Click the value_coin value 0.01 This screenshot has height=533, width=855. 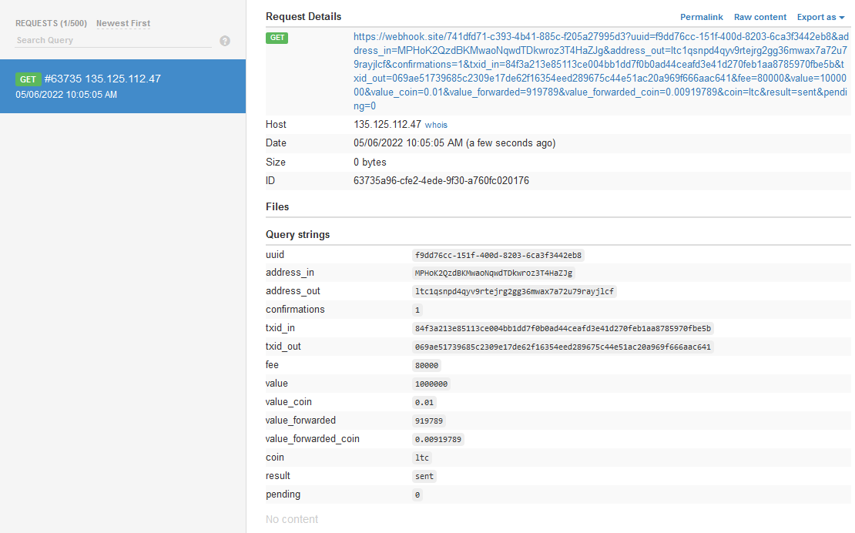click(424, 403)
